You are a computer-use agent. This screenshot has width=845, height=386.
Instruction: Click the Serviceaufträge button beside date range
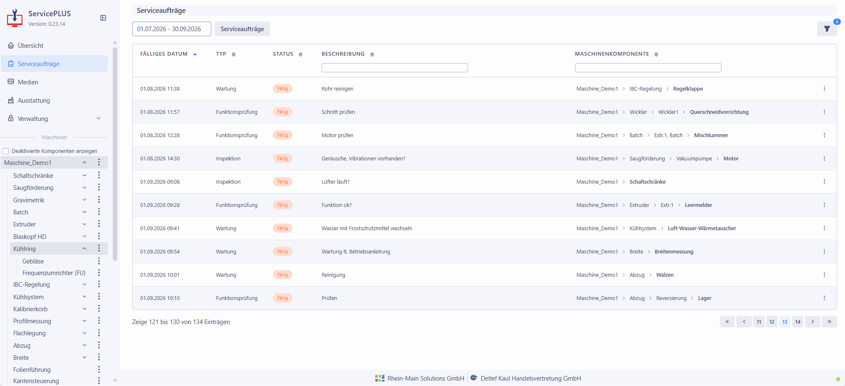coord(242,29)
